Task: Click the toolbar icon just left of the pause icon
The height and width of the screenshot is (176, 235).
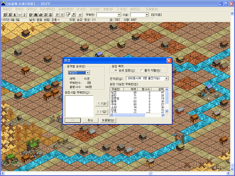Action: tap(73, 15)
